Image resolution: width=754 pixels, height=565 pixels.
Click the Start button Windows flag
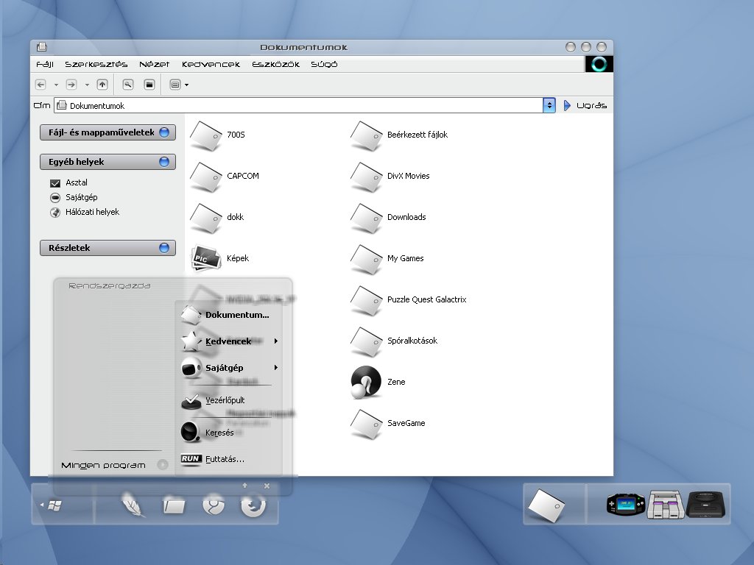click(x=54, y=505)
